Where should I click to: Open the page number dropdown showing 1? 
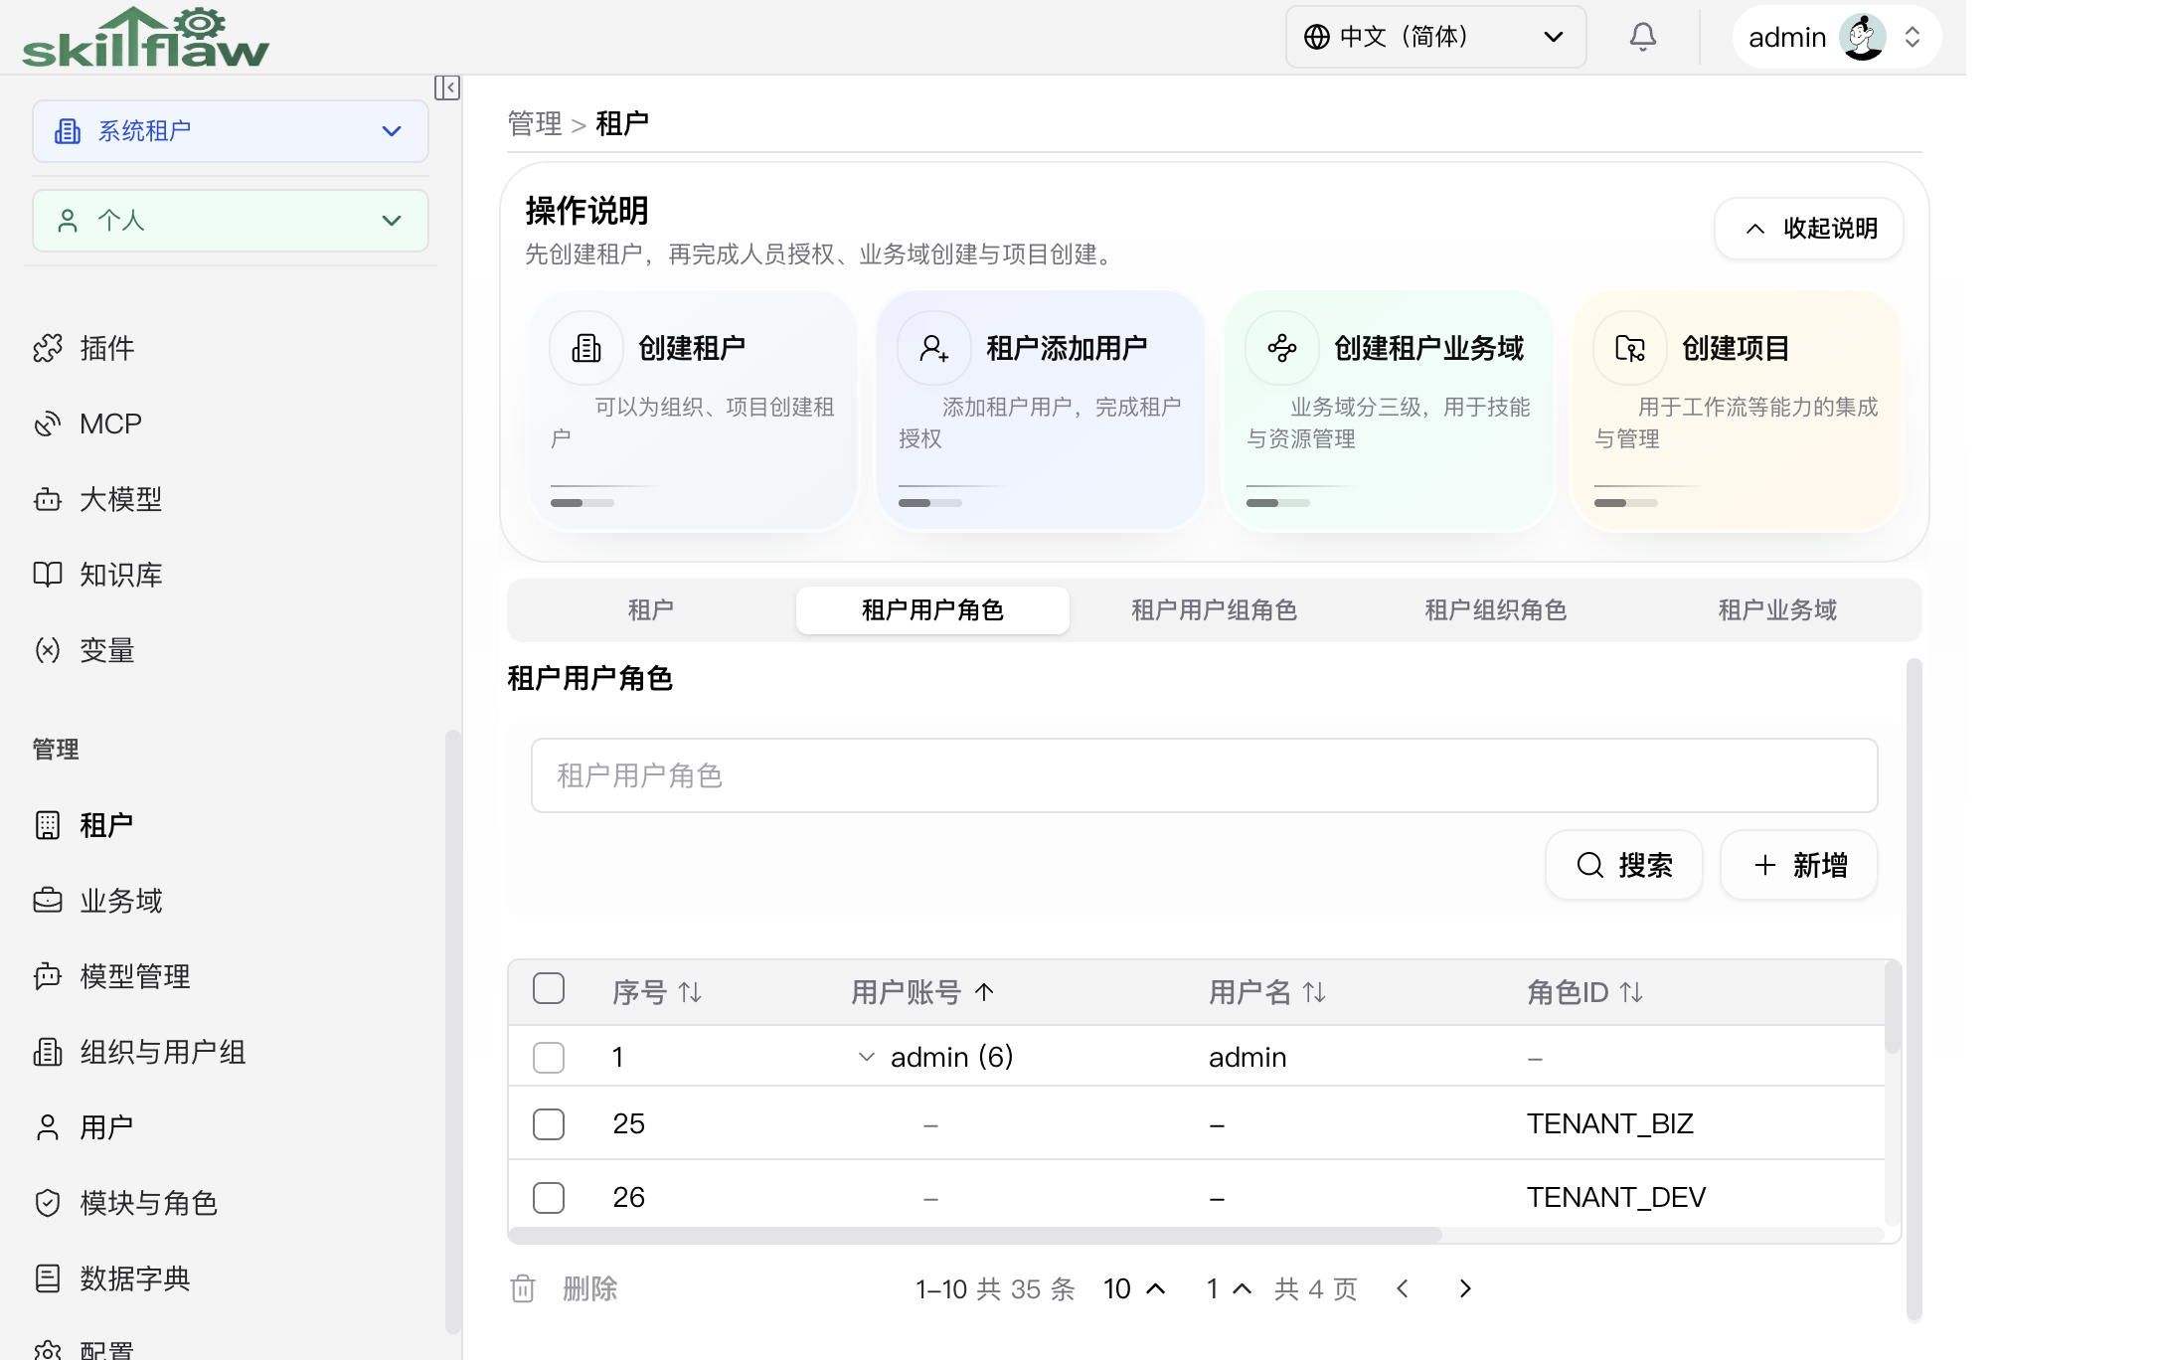pyautogui.click(x=1229, y=1289)
